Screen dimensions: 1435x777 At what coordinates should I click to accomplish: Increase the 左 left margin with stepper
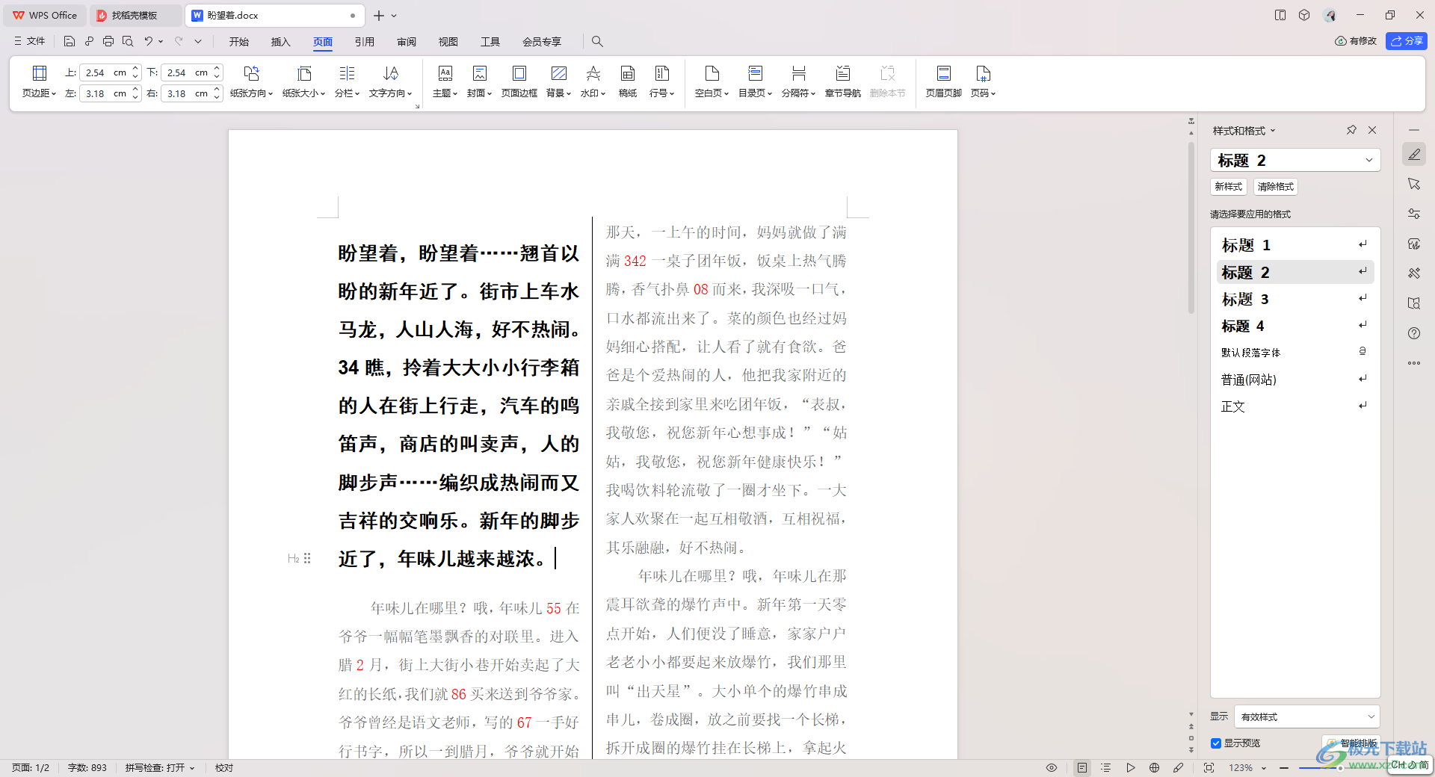click(135, 90)
